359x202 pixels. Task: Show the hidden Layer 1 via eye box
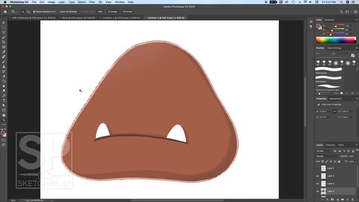click(317, 168)
